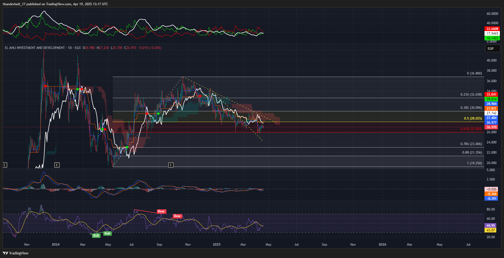Click the Bear label on the red divergence line
The width and height of the screenshot is (504, 258).
coord(161,211)
